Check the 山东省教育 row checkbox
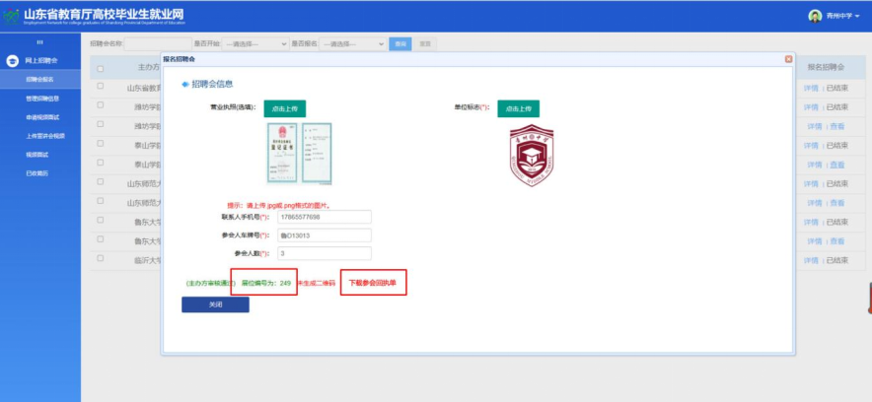 (100, 86)
